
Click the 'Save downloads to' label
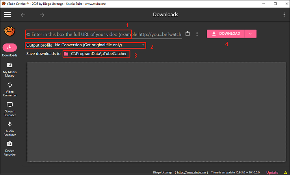tap(43, 54)
